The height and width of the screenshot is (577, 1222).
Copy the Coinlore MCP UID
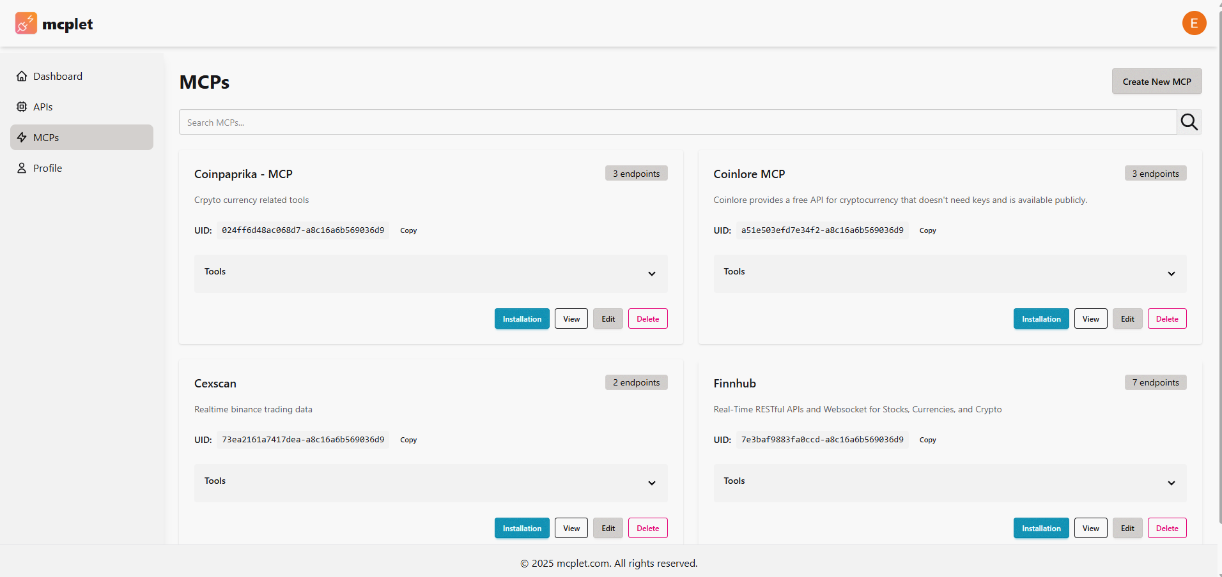click(x=927, y=230)
